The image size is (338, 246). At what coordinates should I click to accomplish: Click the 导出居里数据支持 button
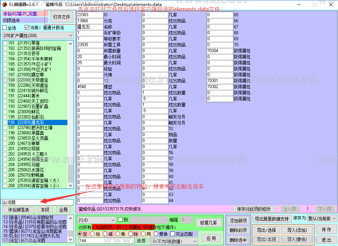(x=272, y=219)
